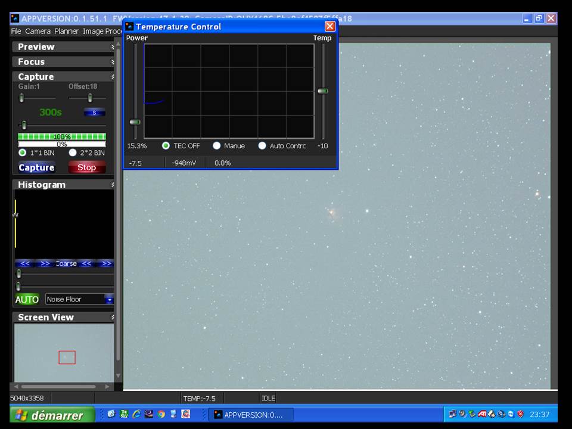The width and height of the screenshot is (572, 429).
Task: Click the rightmost histogram '>>' arrow button
Action: click(106, 263)
